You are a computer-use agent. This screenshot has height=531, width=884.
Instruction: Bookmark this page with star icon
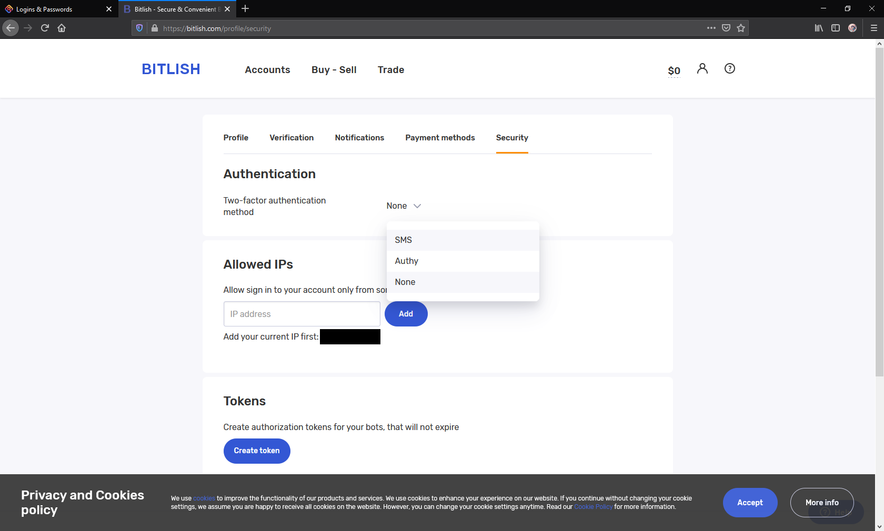pos(741,28)
